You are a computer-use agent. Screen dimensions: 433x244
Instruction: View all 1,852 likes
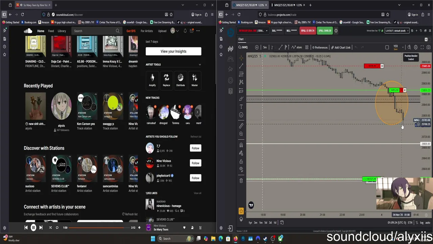[x=198, y=193]
